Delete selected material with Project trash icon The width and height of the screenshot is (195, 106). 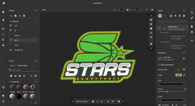coord(24,16)
